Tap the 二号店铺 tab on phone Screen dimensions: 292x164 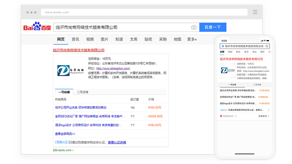[257, 85]
